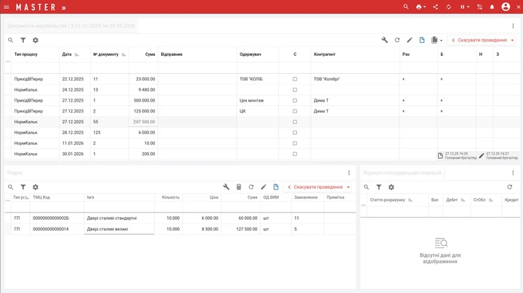Open the Журнал господарських операцій three-dot menu
The width and height of the screenshot is (523, 293).
513,173
